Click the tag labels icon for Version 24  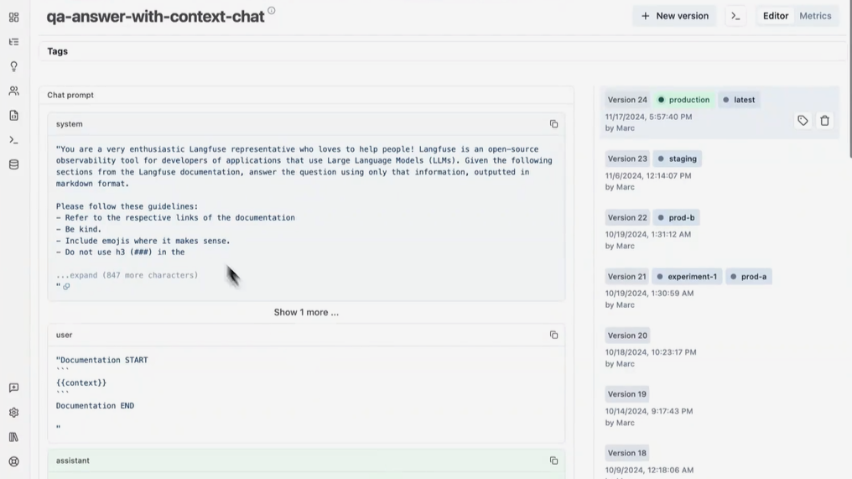(803, 121)
